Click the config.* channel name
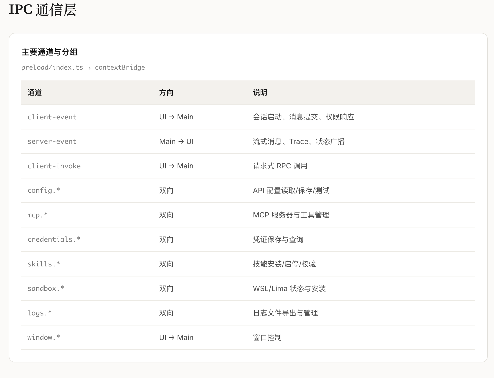Image resolution: width=494 pixels, height=378 pixels. 44,190
